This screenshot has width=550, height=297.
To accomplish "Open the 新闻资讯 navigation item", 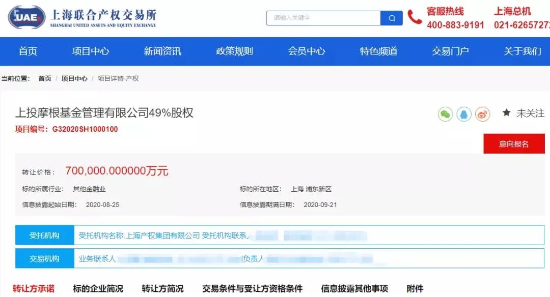I will click(x=162, y=51).
